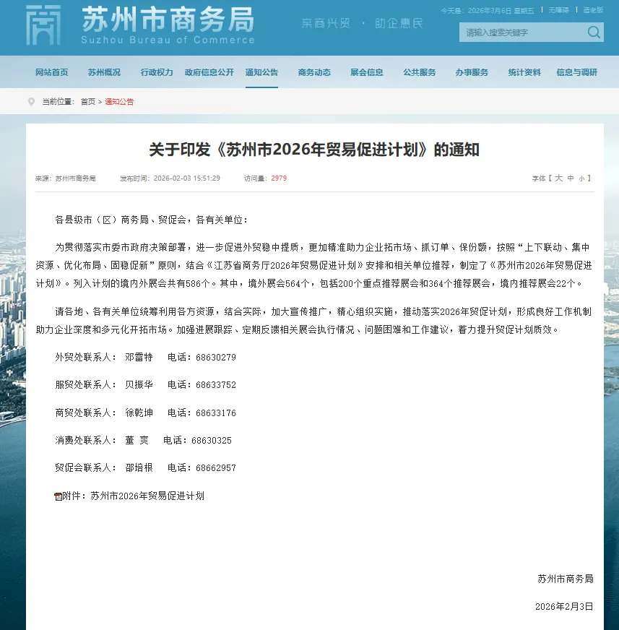Screen dimensions: 619x630
Task: Switch to 适老版 elderly-friendly version
Action: 593,10
